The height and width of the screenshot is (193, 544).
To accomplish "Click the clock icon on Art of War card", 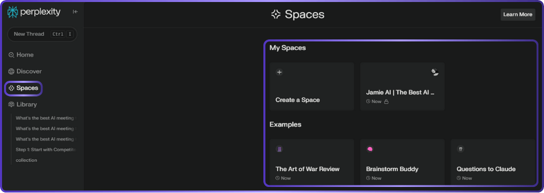I will pyautogui.click(x=278, y=178).
